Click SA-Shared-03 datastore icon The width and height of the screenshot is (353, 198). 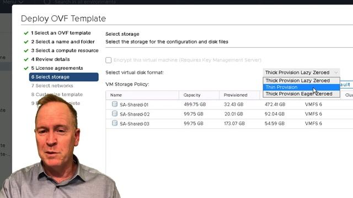tap(115, 123)
